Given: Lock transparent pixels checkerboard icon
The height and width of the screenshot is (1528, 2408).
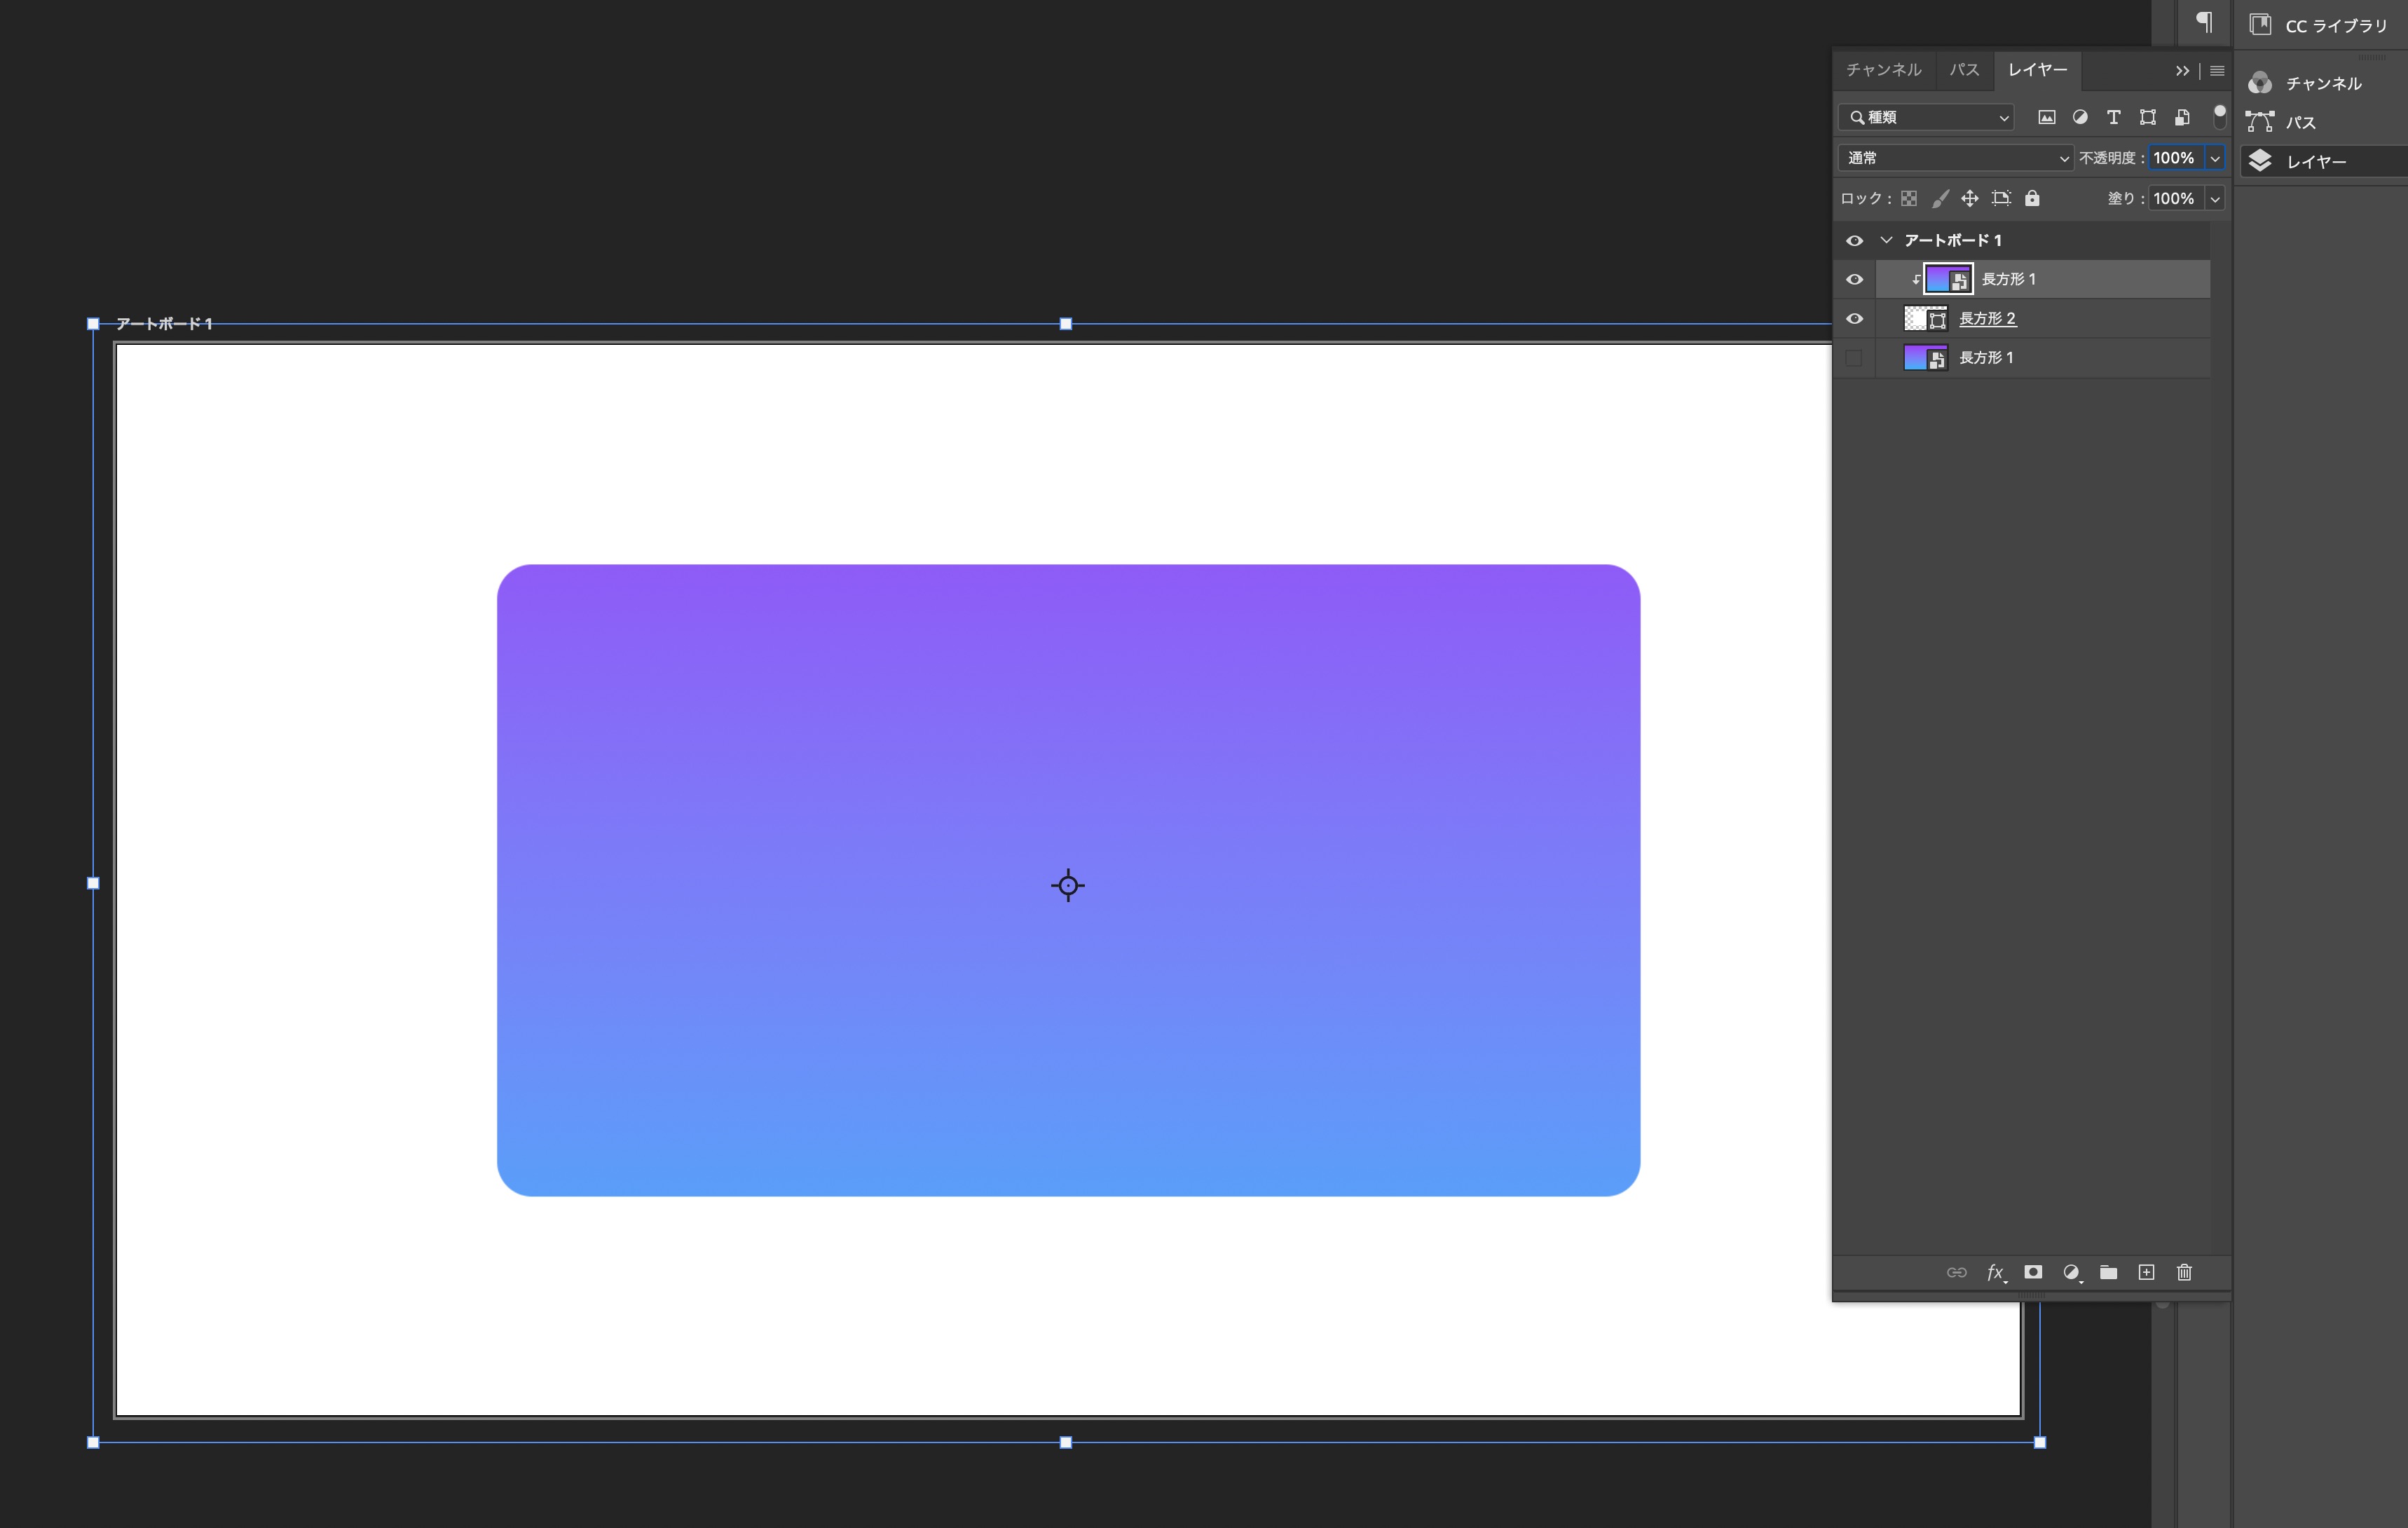Looking at the screenshot, I should coord(1909,198).
